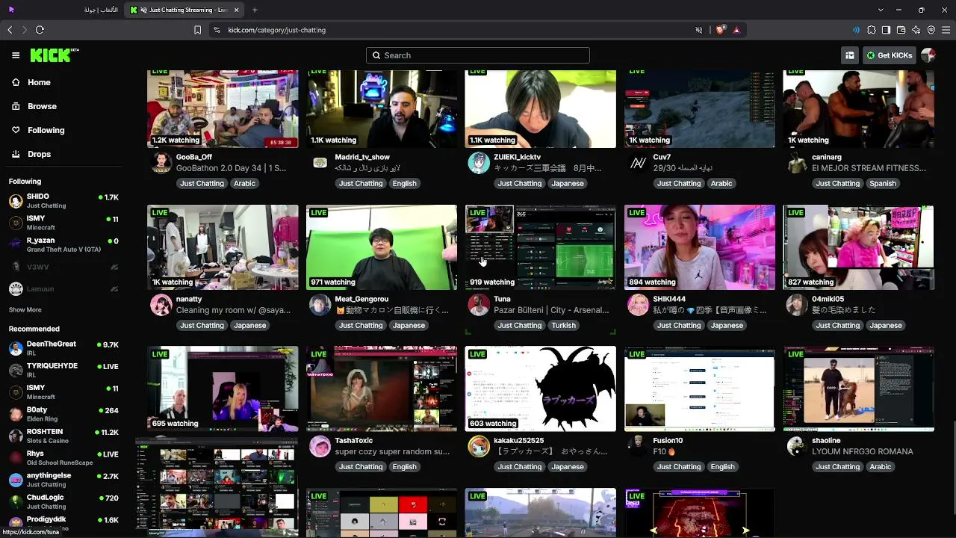Open Madrid_tv_show stream thumbnail

click(382, 109)
